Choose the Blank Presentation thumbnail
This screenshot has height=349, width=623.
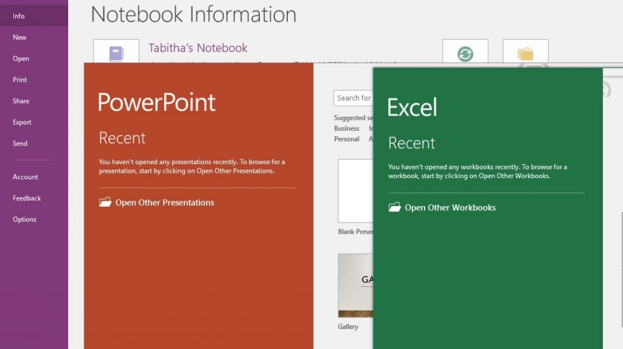tap(355, 192)
